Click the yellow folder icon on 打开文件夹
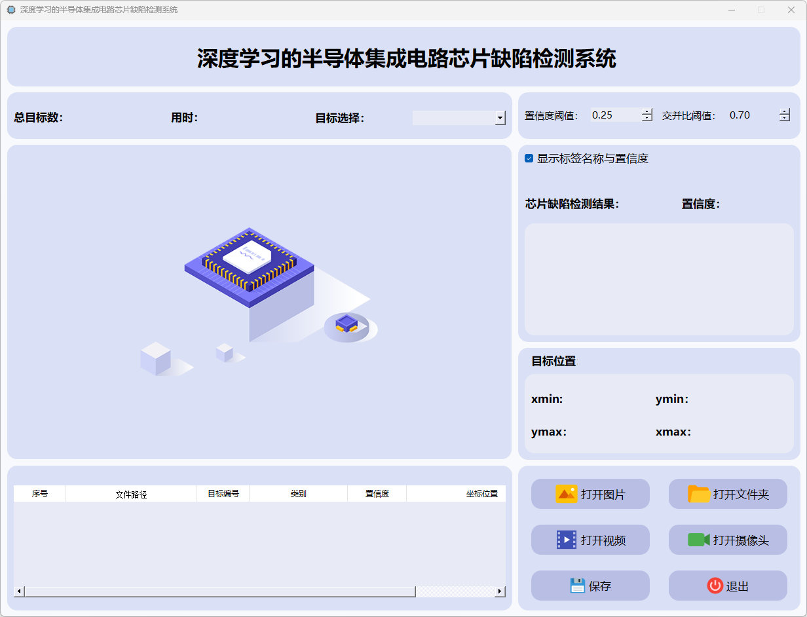The image size is (807, 617). pos(699,494)
